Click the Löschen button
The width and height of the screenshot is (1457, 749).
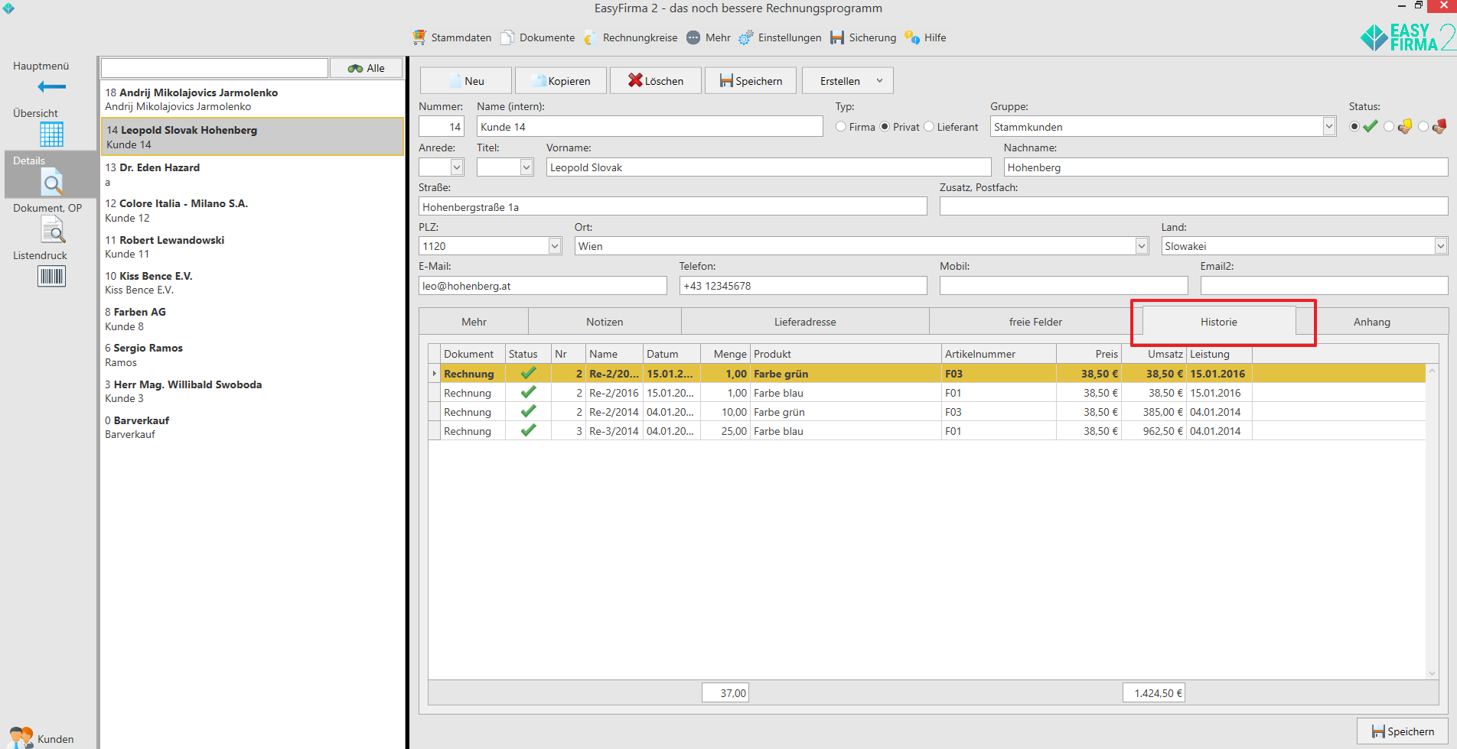(655, 81)
